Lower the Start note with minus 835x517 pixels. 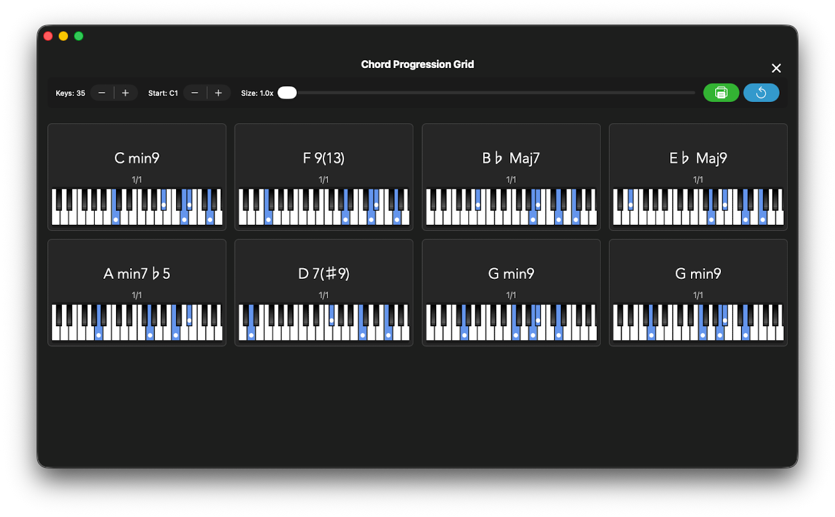pos(194,93)
